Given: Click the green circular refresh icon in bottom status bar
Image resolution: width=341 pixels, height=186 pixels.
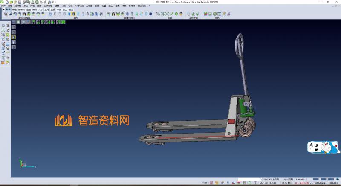Looking at the screenshot, I should [250, 183].
